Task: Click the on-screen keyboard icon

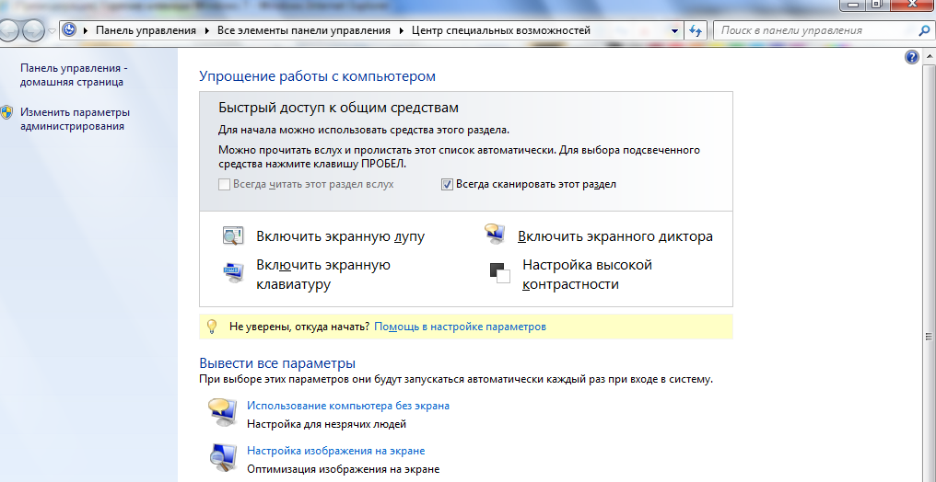Action: pos(232,273)
